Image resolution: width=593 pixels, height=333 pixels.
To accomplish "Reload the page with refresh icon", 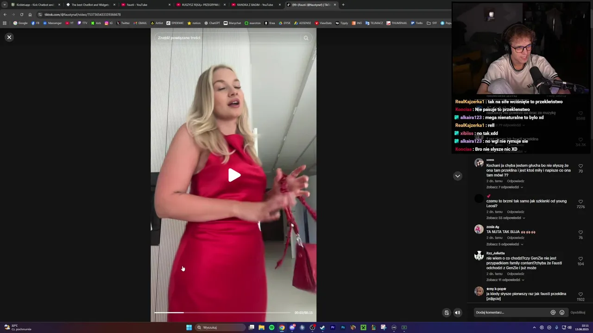I will click(21, 14).
